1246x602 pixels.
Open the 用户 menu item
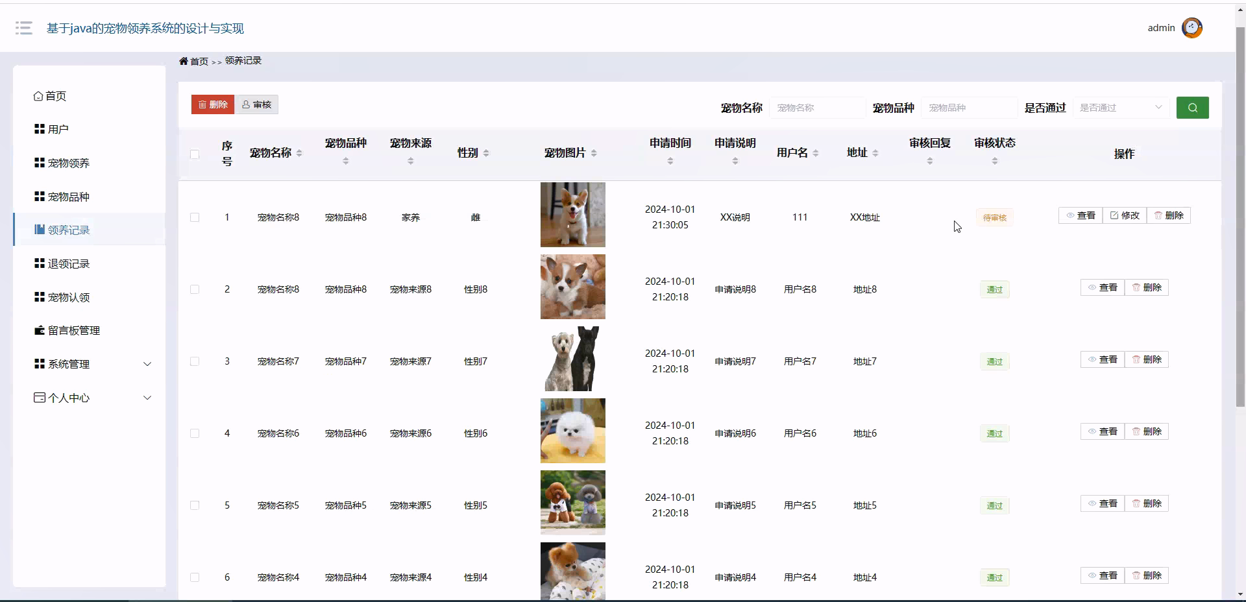89,129
